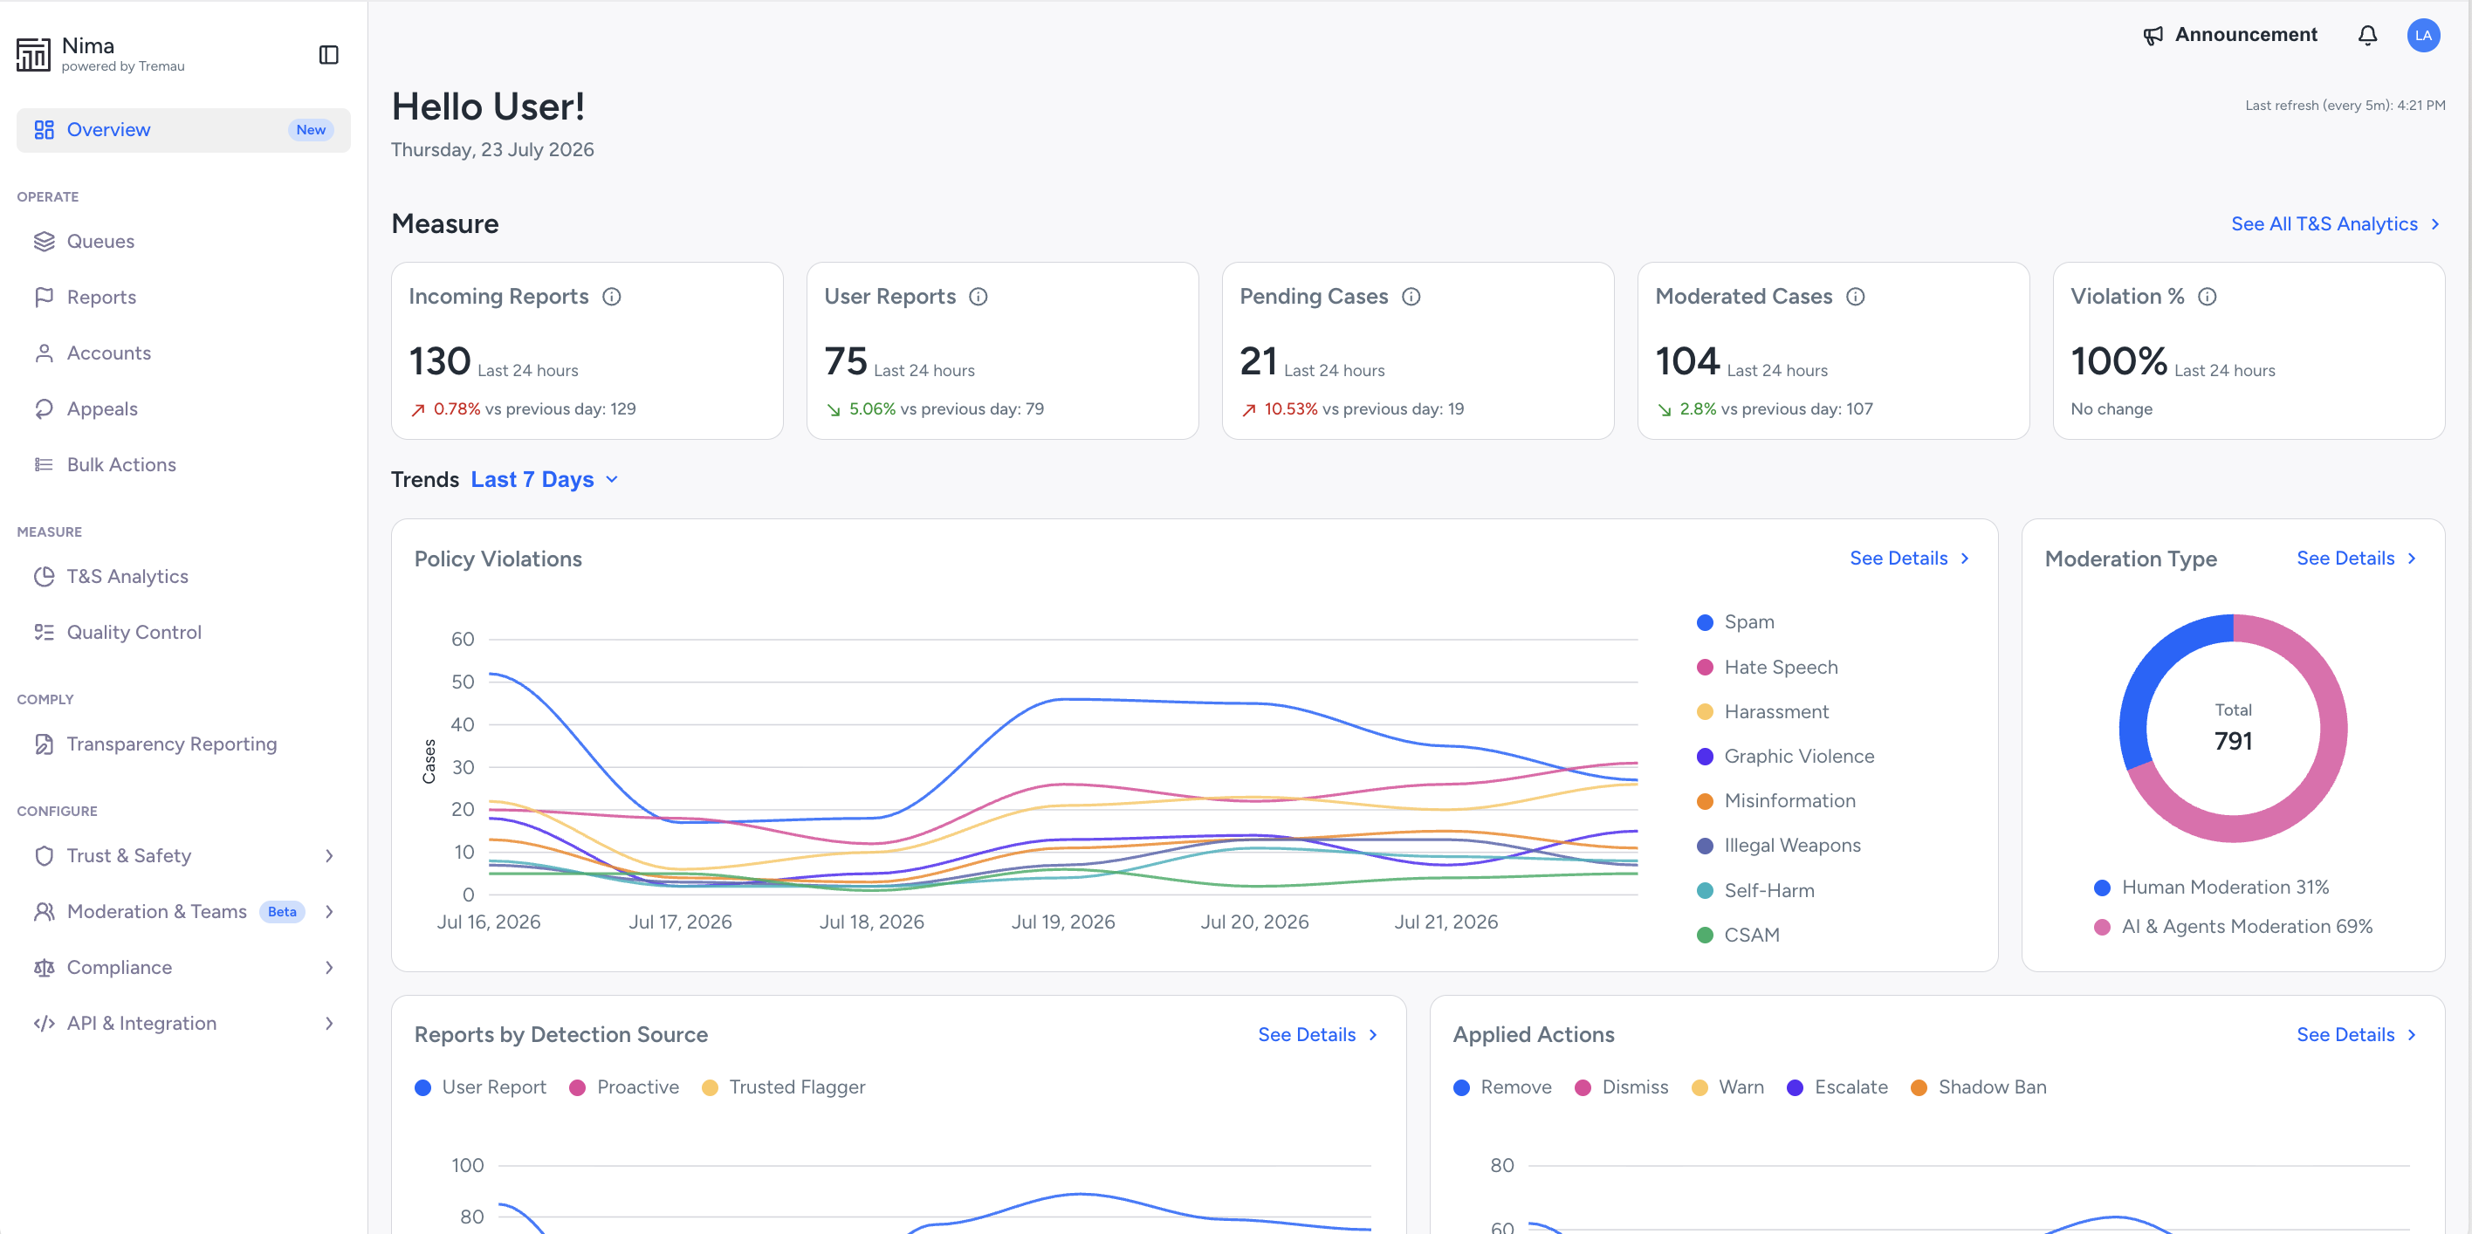Click the Nima logo icon

coord(32,55)
